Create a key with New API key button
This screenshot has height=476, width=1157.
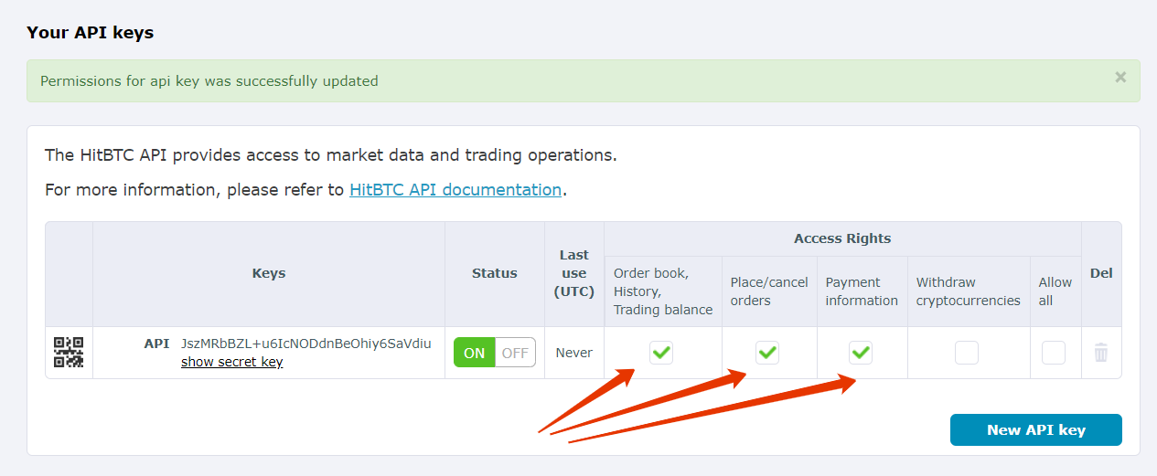[1036, 429]
